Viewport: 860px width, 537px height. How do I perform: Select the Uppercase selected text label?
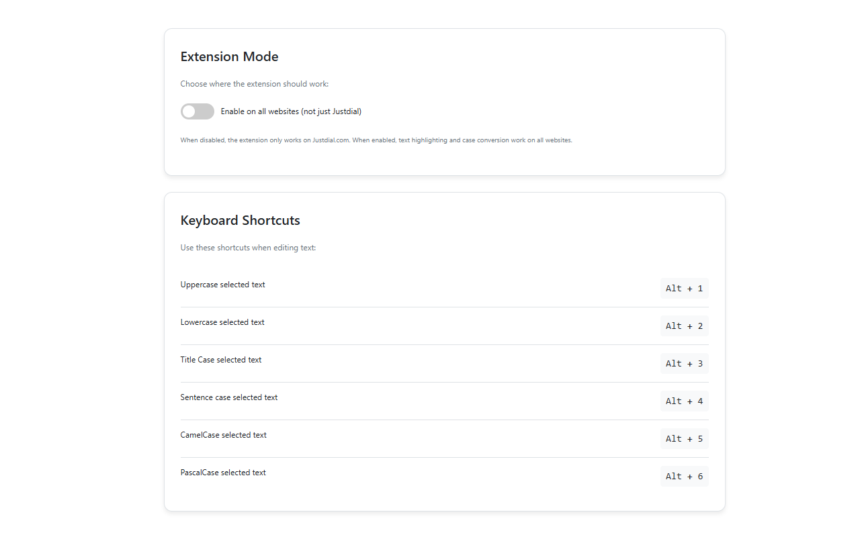click(222, 285)
